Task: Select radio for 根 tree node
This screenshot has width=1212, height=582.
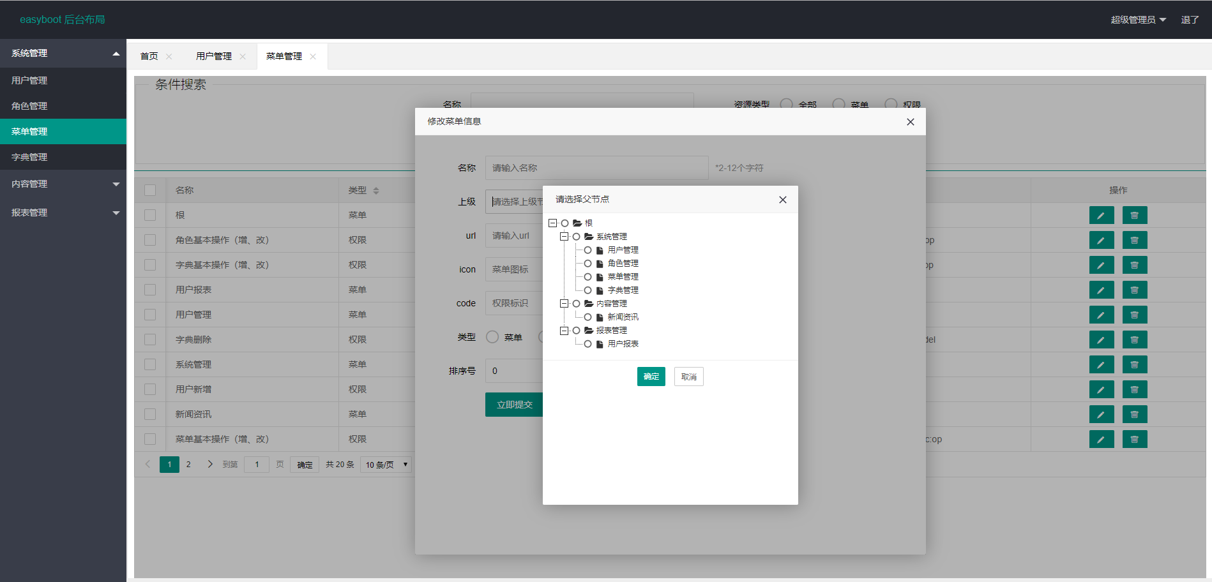Action: (564, 223)
